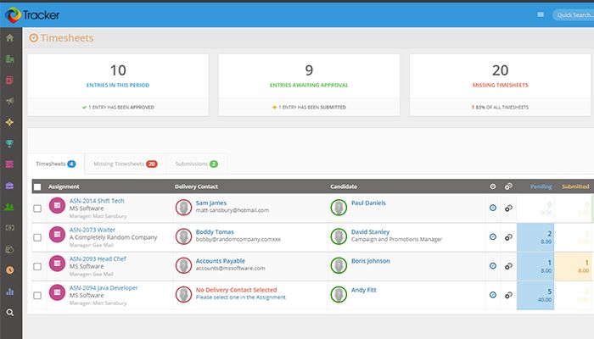Viewport: 594px width, 339px height.
Task: Click link icon in David Stanley row
Action: pos(508,237)
